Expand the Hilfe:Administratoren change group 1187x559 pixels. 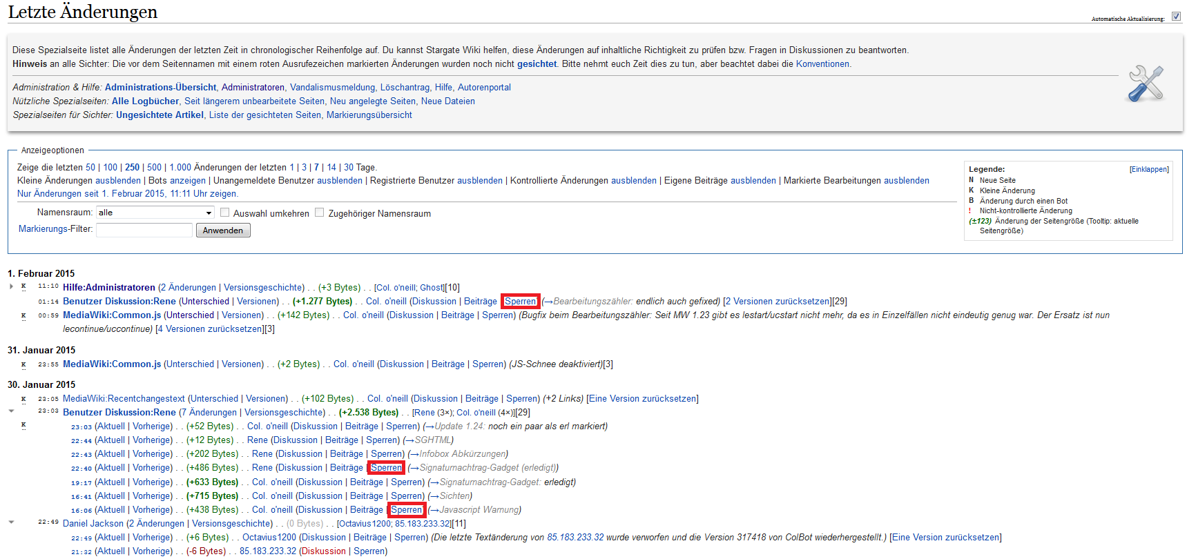click(x=11, y=286)
